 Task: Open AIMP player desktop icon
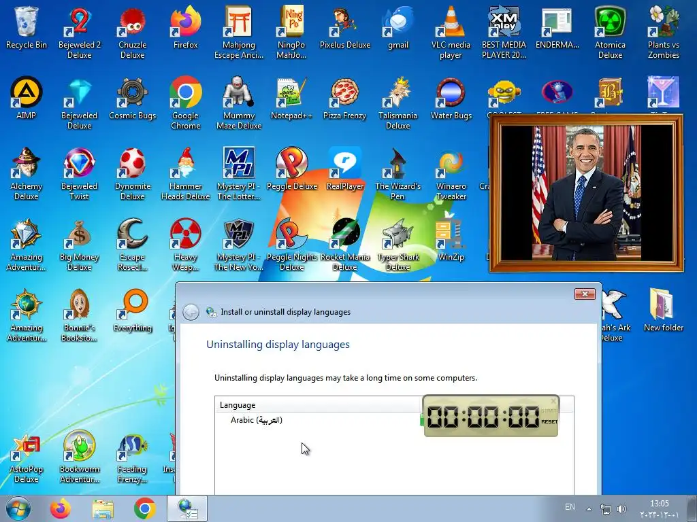click(x=27, y=98)
